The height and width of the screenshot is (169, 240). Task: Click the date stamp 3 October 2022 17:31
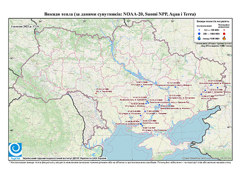[x=25, y=26]
